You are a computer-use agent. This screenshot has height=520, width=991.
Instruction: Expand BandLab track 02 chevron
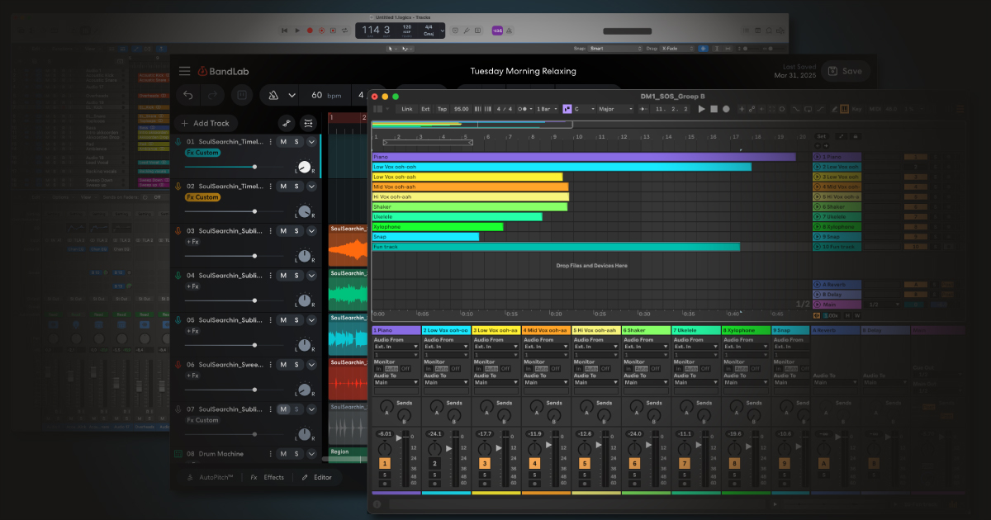pyautogui.click(x=311, y=187)
